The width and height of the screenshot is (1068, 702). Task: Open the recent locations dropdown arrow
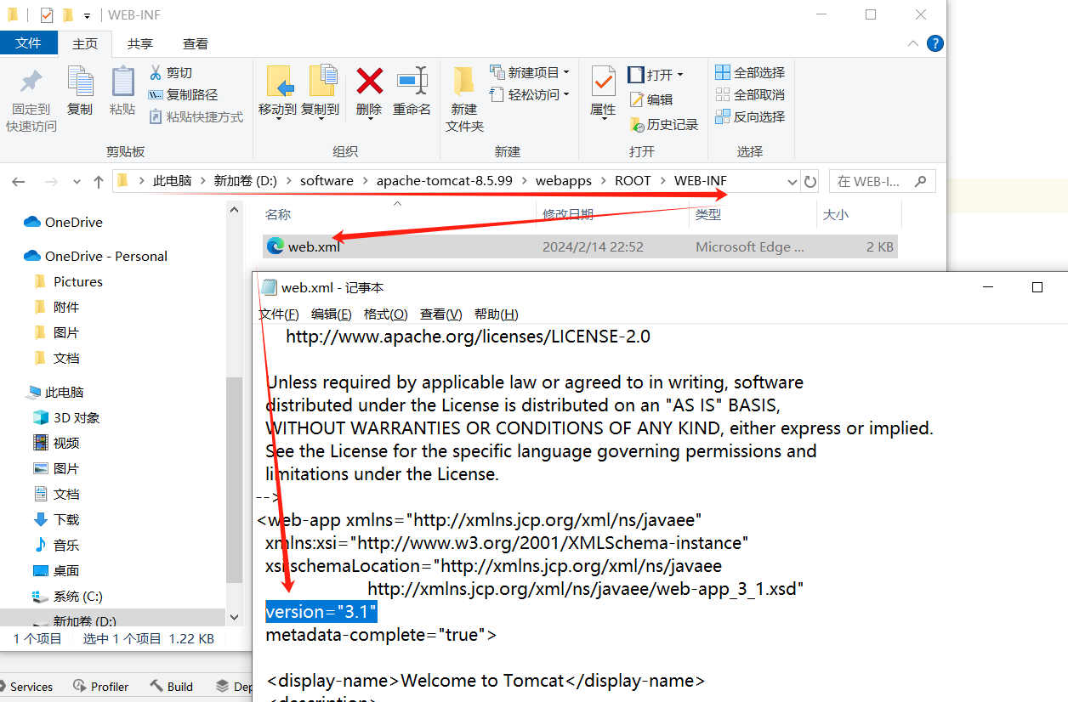pos(77,182)
